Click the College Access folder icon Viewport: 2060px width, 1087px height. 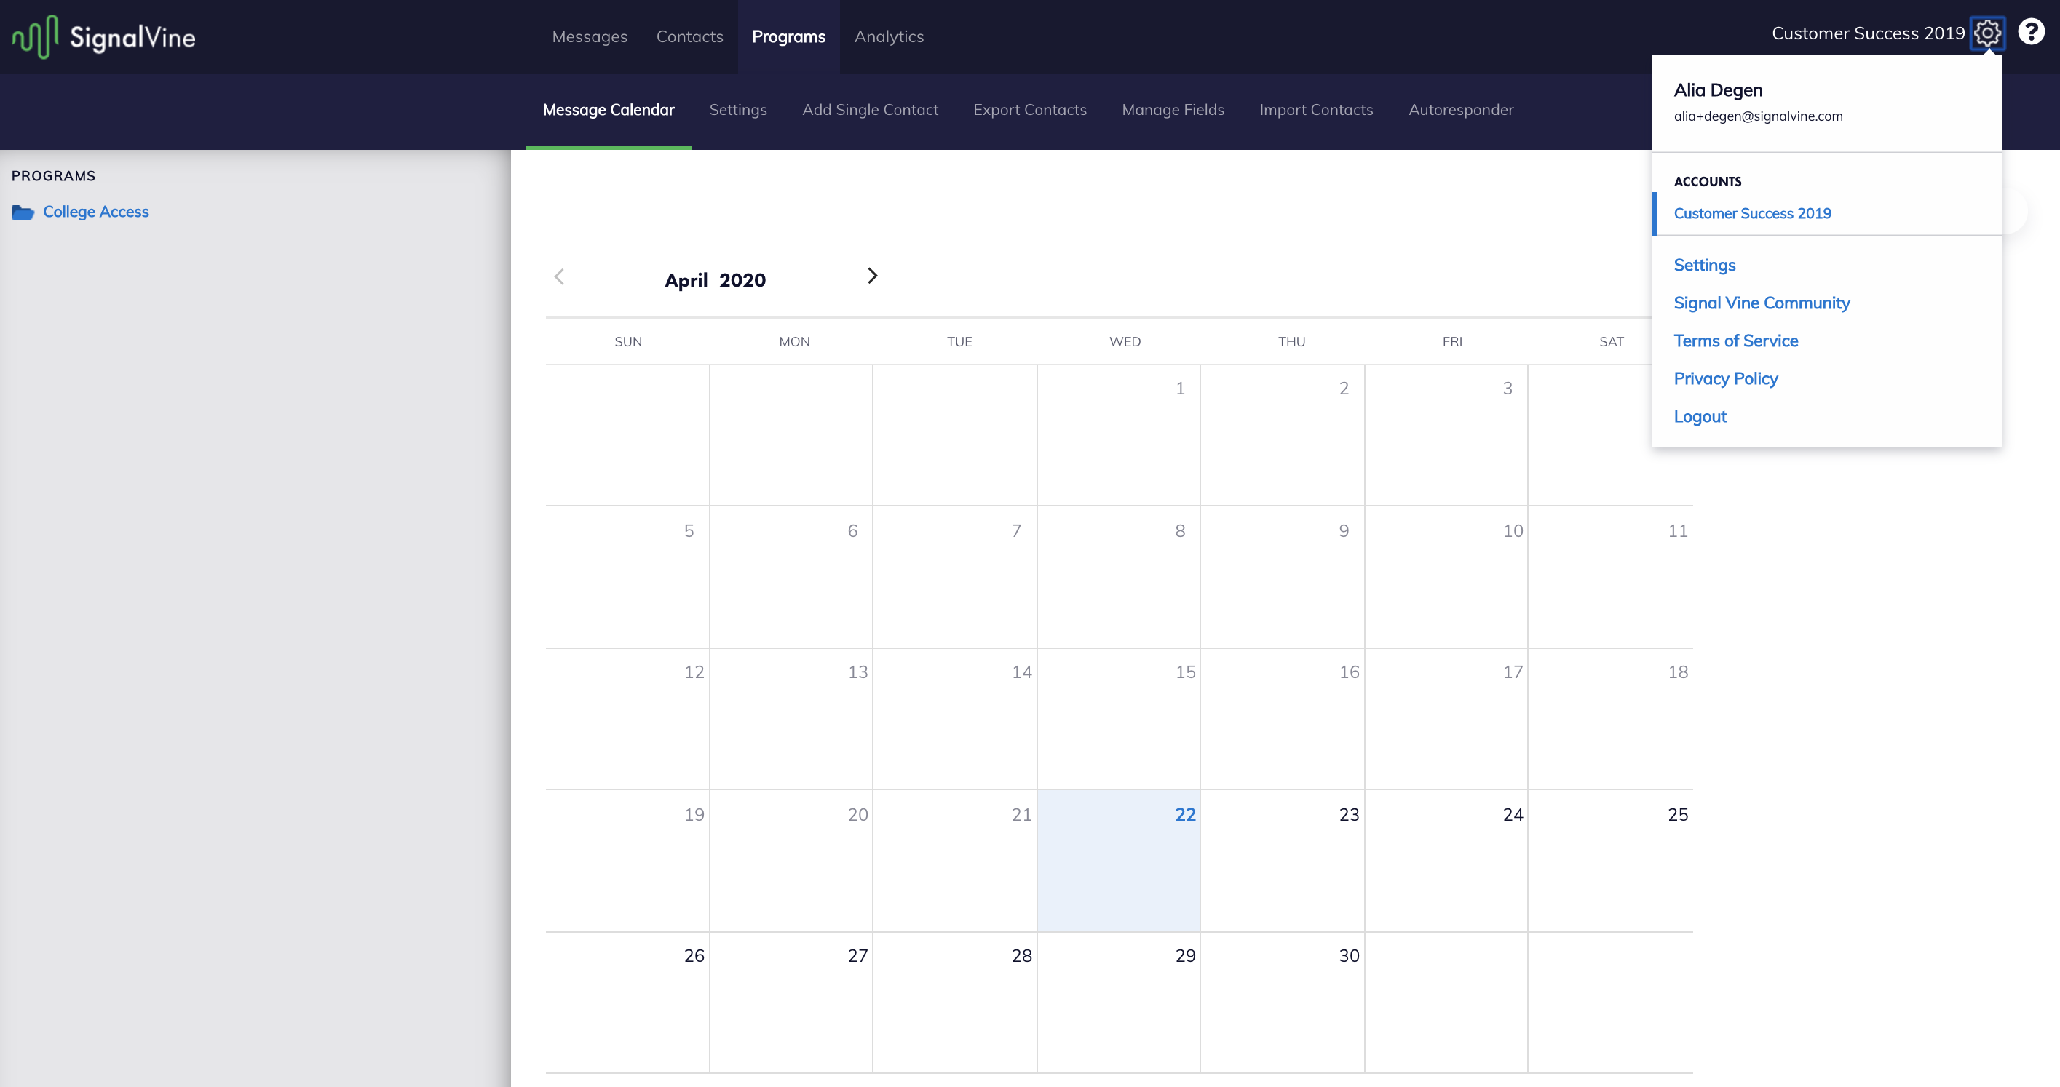point(23,212)
